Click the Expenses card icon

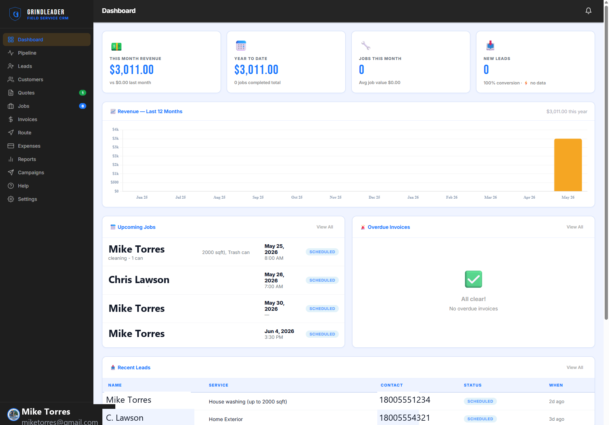11,146
